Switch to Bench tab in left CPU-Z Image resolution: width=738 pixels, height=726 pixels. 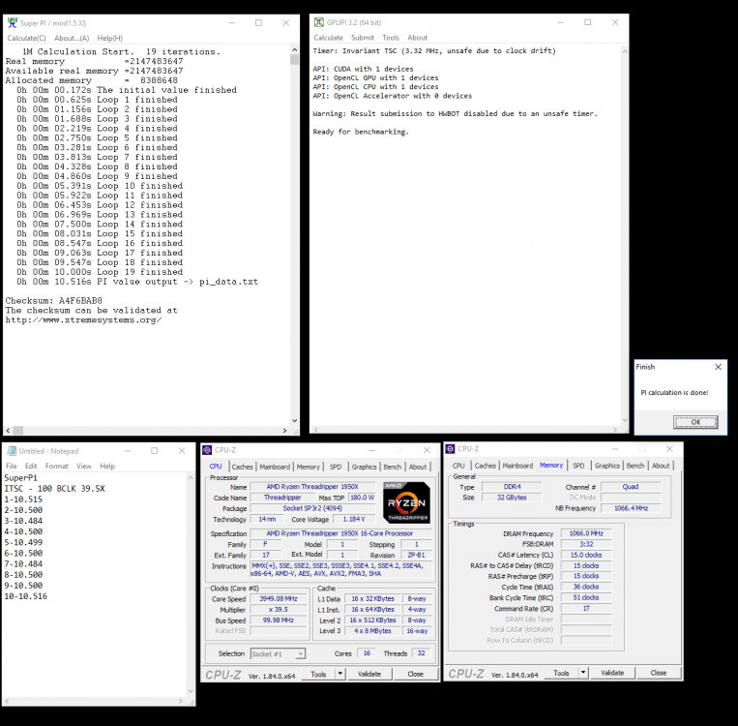click(392, 467)
